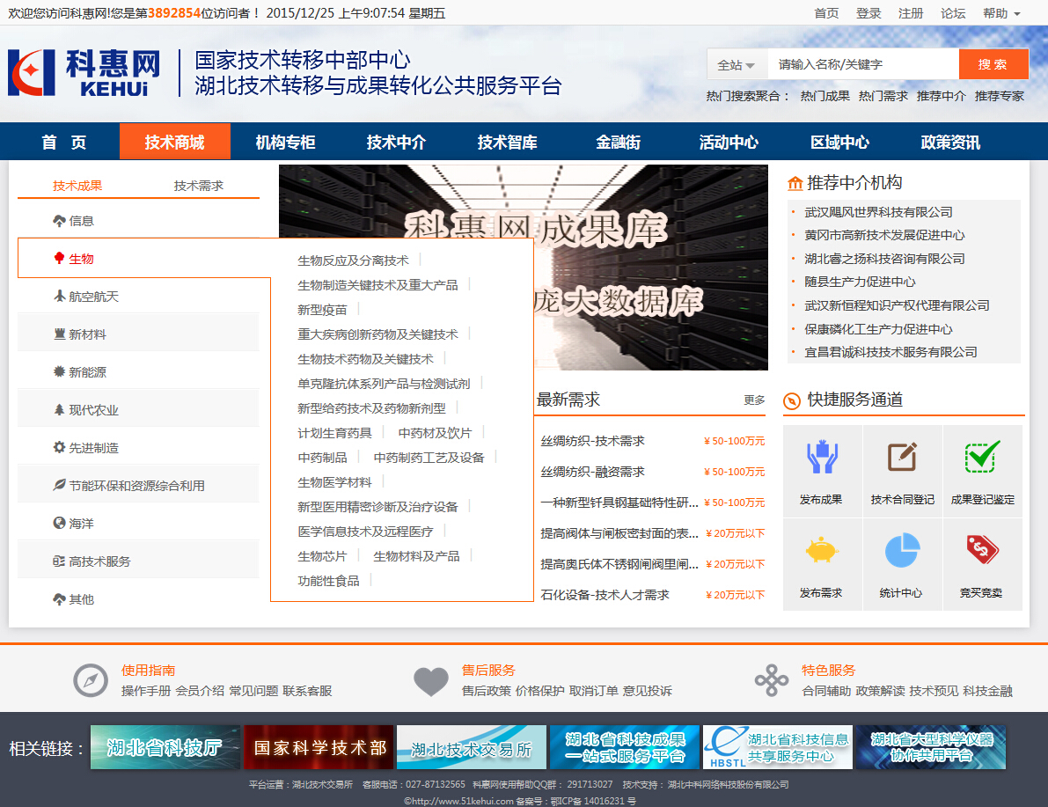Click the 节能环保 leaf icon
This screenshot has width=1048, height=807.
(60, 486)
